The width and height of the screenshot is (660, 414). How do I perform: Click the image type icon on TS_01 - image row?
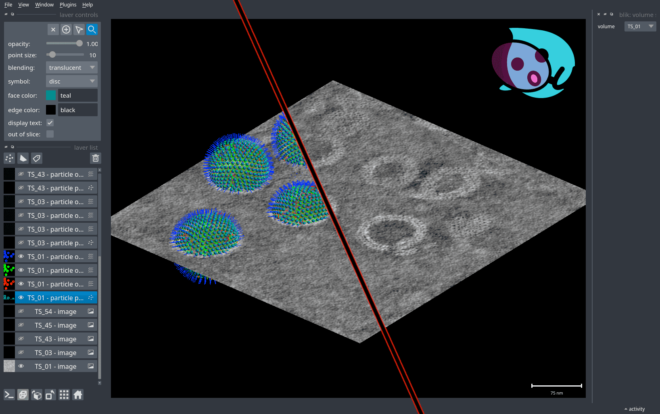click(91, 366)
